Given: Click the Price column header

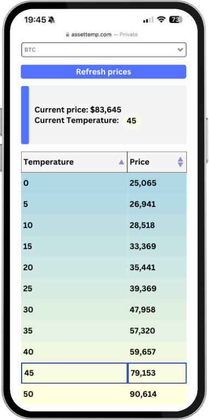Looking at the screenshot, I should point(157,162).
